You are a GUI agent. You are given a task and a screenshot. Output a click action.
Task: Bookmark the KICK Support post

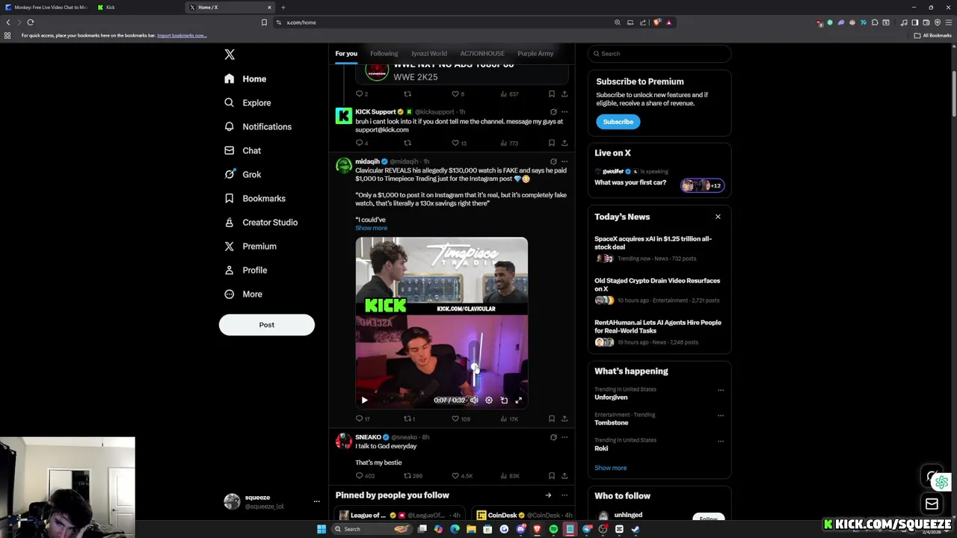552,143
